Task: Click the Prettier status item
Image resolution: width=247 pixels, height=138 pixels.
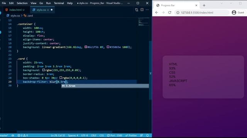Action: (131, 135)
